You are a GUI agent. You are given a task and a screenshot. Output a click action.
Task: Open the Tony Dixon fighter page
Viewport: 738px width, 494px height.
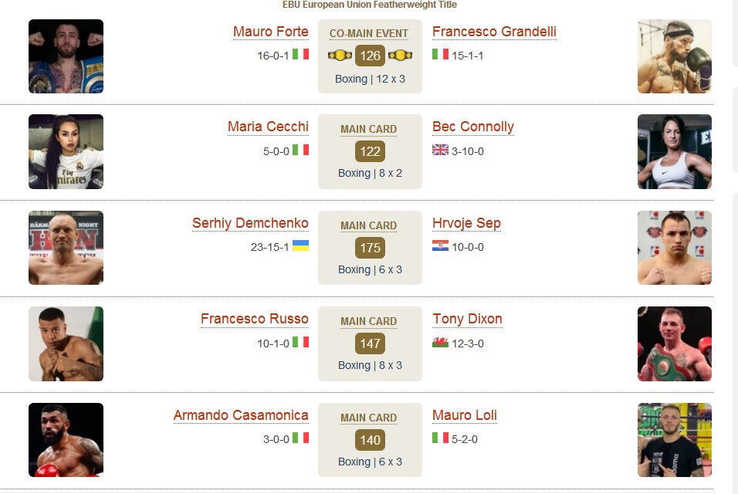pos(467,319)
